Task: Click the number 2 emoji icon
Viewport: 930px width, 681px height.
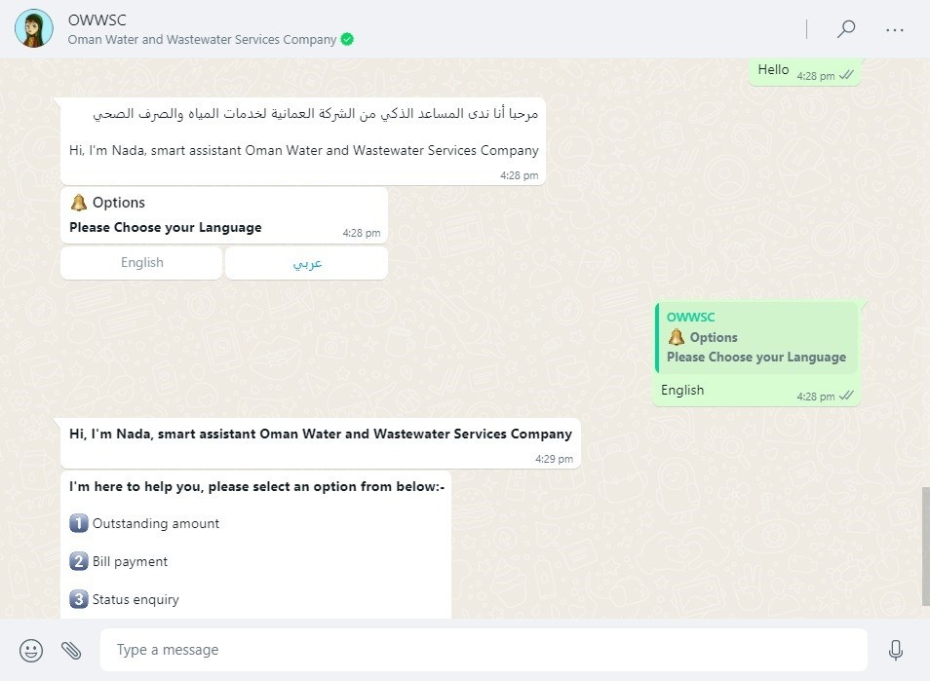Action: coord(78,561)
